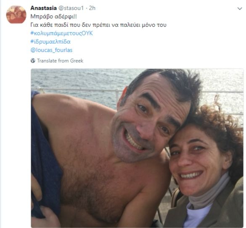Open the #ίδρυμαελπίδα hashtag

point(50,42)
